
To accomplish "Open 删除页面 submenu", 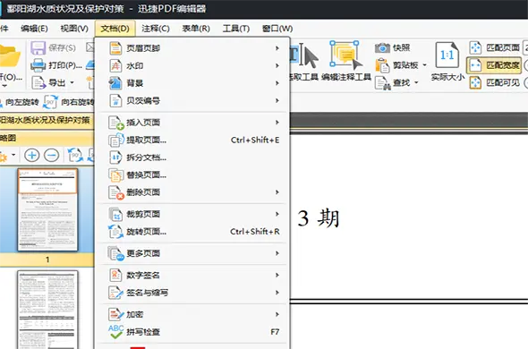I will click(192, 192).
